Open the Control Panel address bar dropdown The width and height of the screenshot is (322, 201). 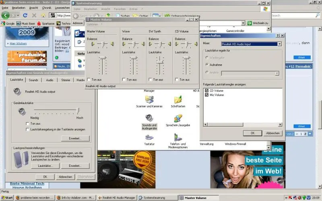point(243,23)
